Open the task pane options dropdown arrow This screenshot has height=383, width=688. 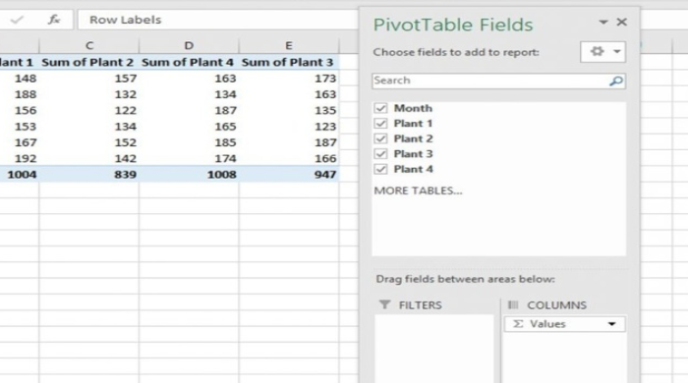click(x=603, y=22)
